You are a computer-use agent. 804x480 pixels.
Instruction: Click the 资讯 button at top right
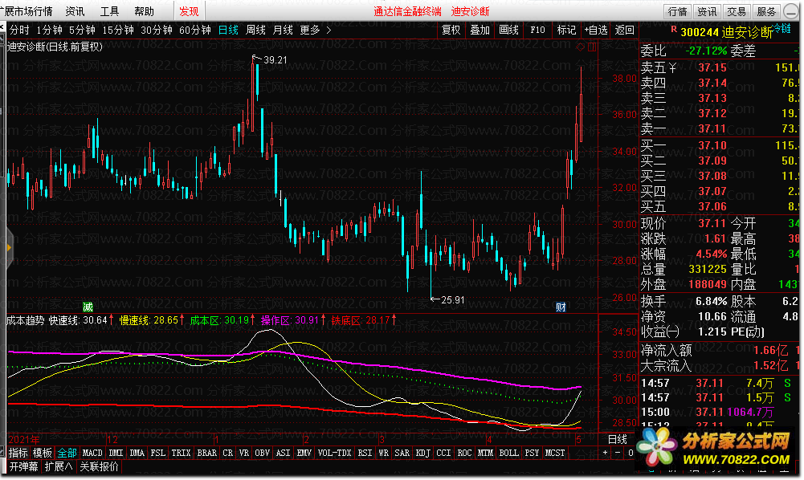pyautogui.click(x=707, y=11)
